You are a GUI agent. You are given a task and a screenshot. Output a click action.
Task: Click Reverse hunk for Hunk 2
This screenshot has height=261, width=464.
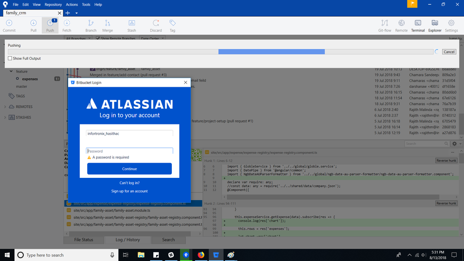446,203
